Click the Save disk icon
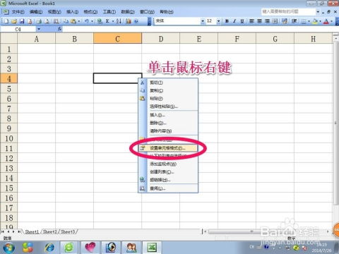The width and height of the screenshot is (339, 254). point(22,21)
